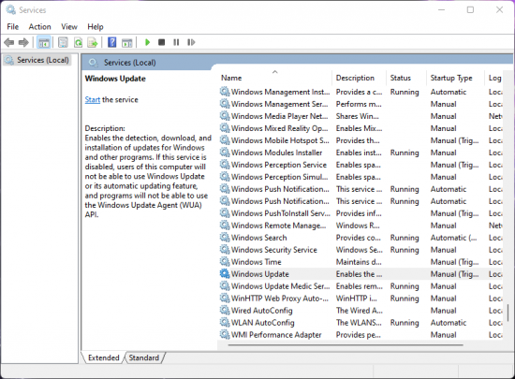The image size is (515, 379).
Task: Toggle Show/Hide Action Pane icon
Action: (126, 43)
